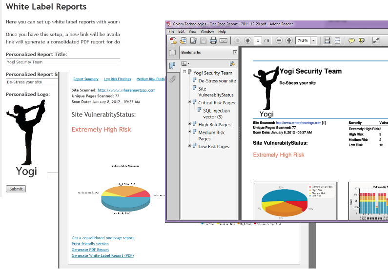Screen dimensions: 388x269
Task: Collapse the Critical Risk Pages bookmark
Action: tap(189, 101)
